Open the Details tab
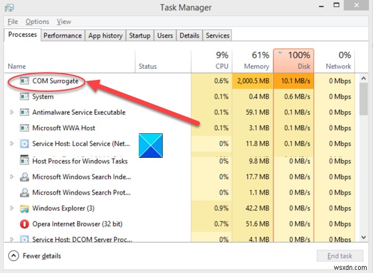The height and width of the screenshot is (273, 373). [189, 36]
